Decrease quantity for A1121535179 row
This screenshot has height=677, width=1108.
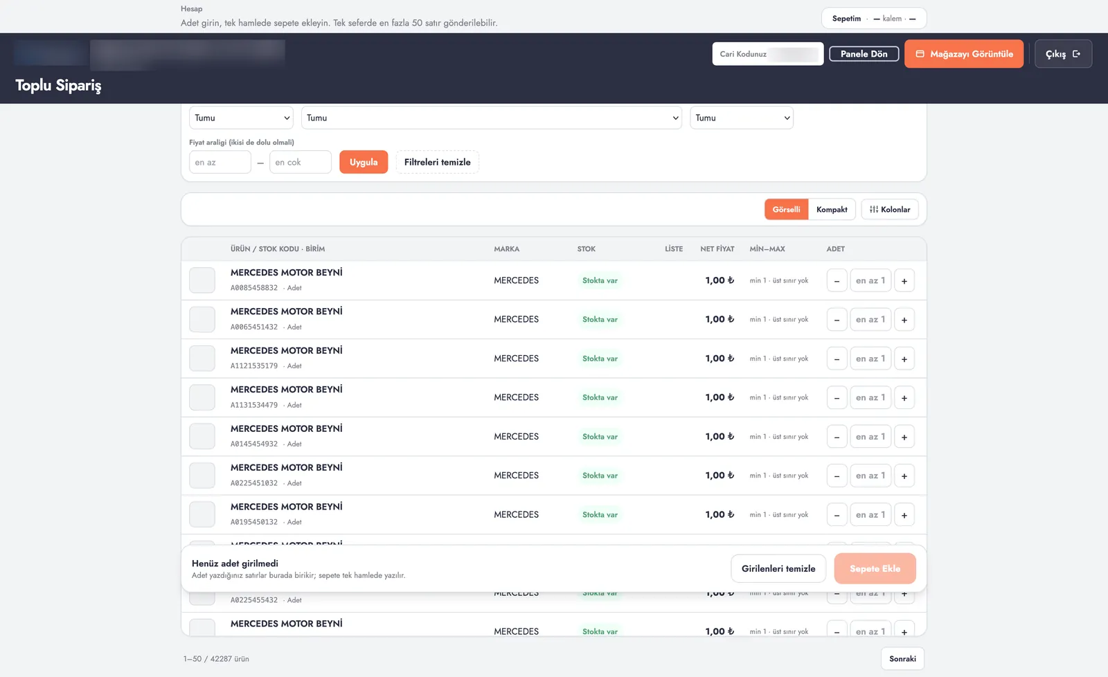click(x=837, y=359)
